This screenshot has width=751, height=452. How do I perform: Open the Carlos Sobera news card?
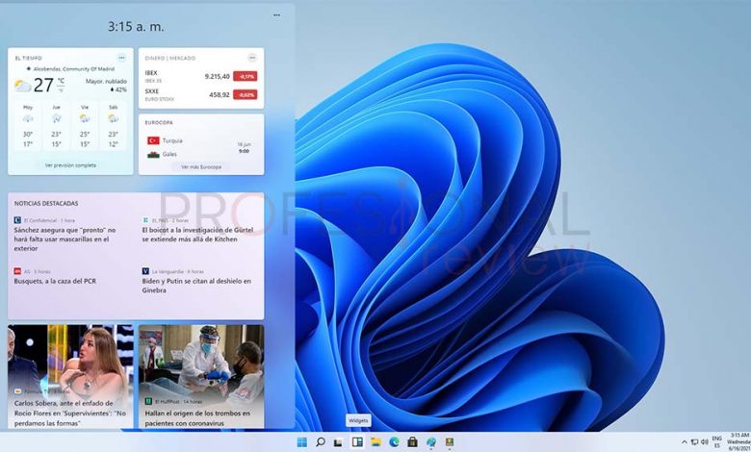[x=70, y=376]
